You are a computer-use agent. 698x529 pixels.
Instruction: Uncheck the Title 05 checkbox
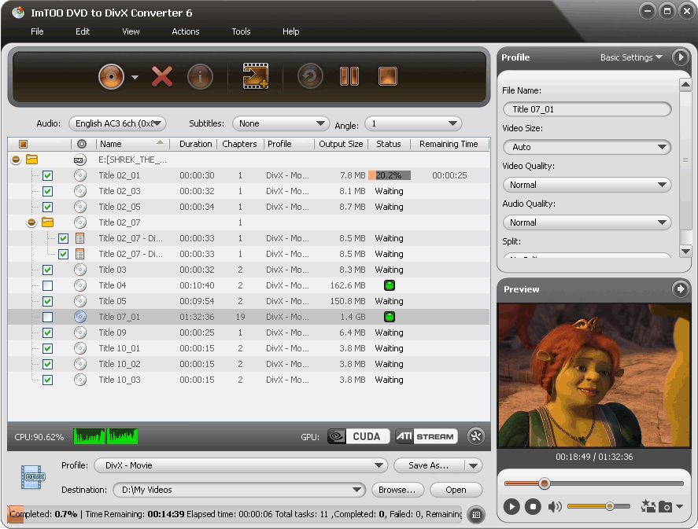coord(48,301)
